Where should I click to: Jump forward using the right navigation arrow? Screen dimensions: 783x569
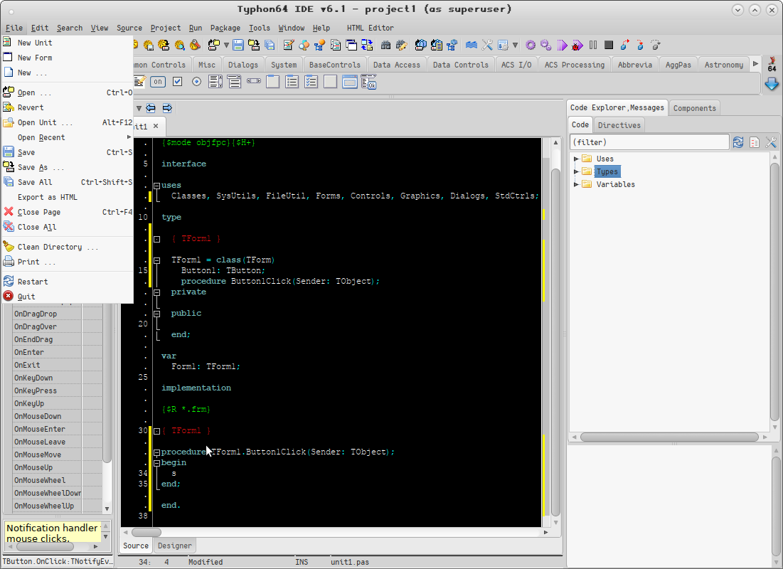(x=167, y=108)
